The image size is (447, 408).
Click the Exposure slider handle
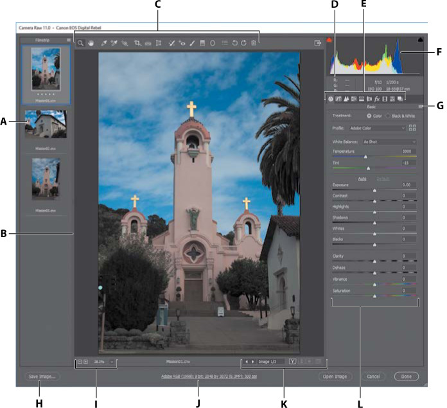[x=374, y=191]
